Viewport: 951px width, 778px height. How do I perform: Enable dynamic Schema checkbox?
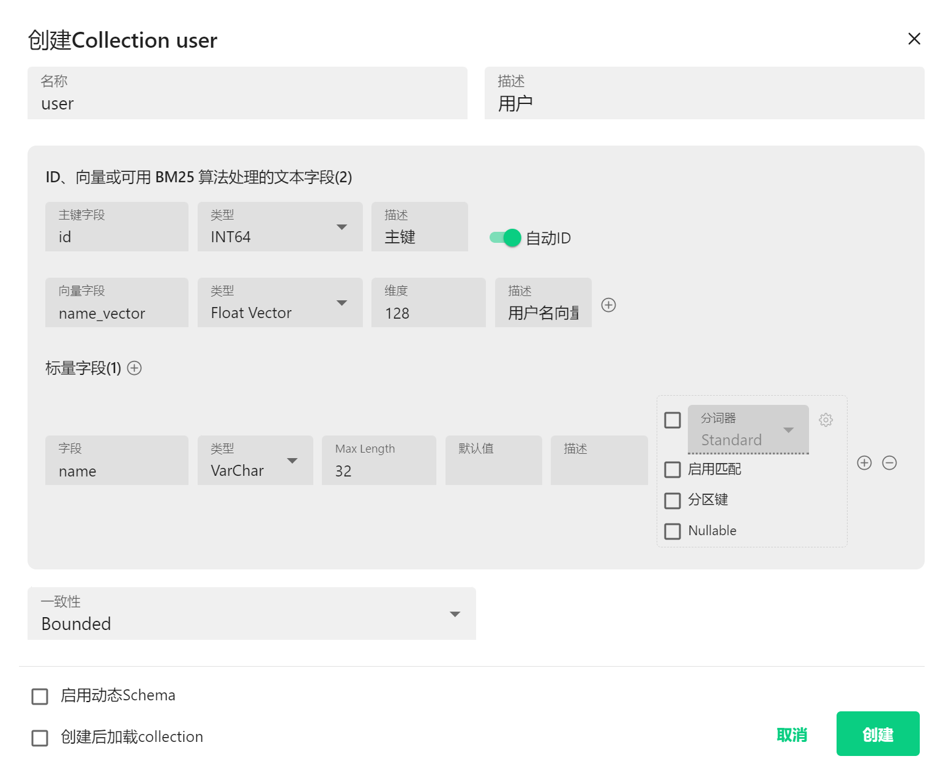pyautogui.click(x=40, y=697)
